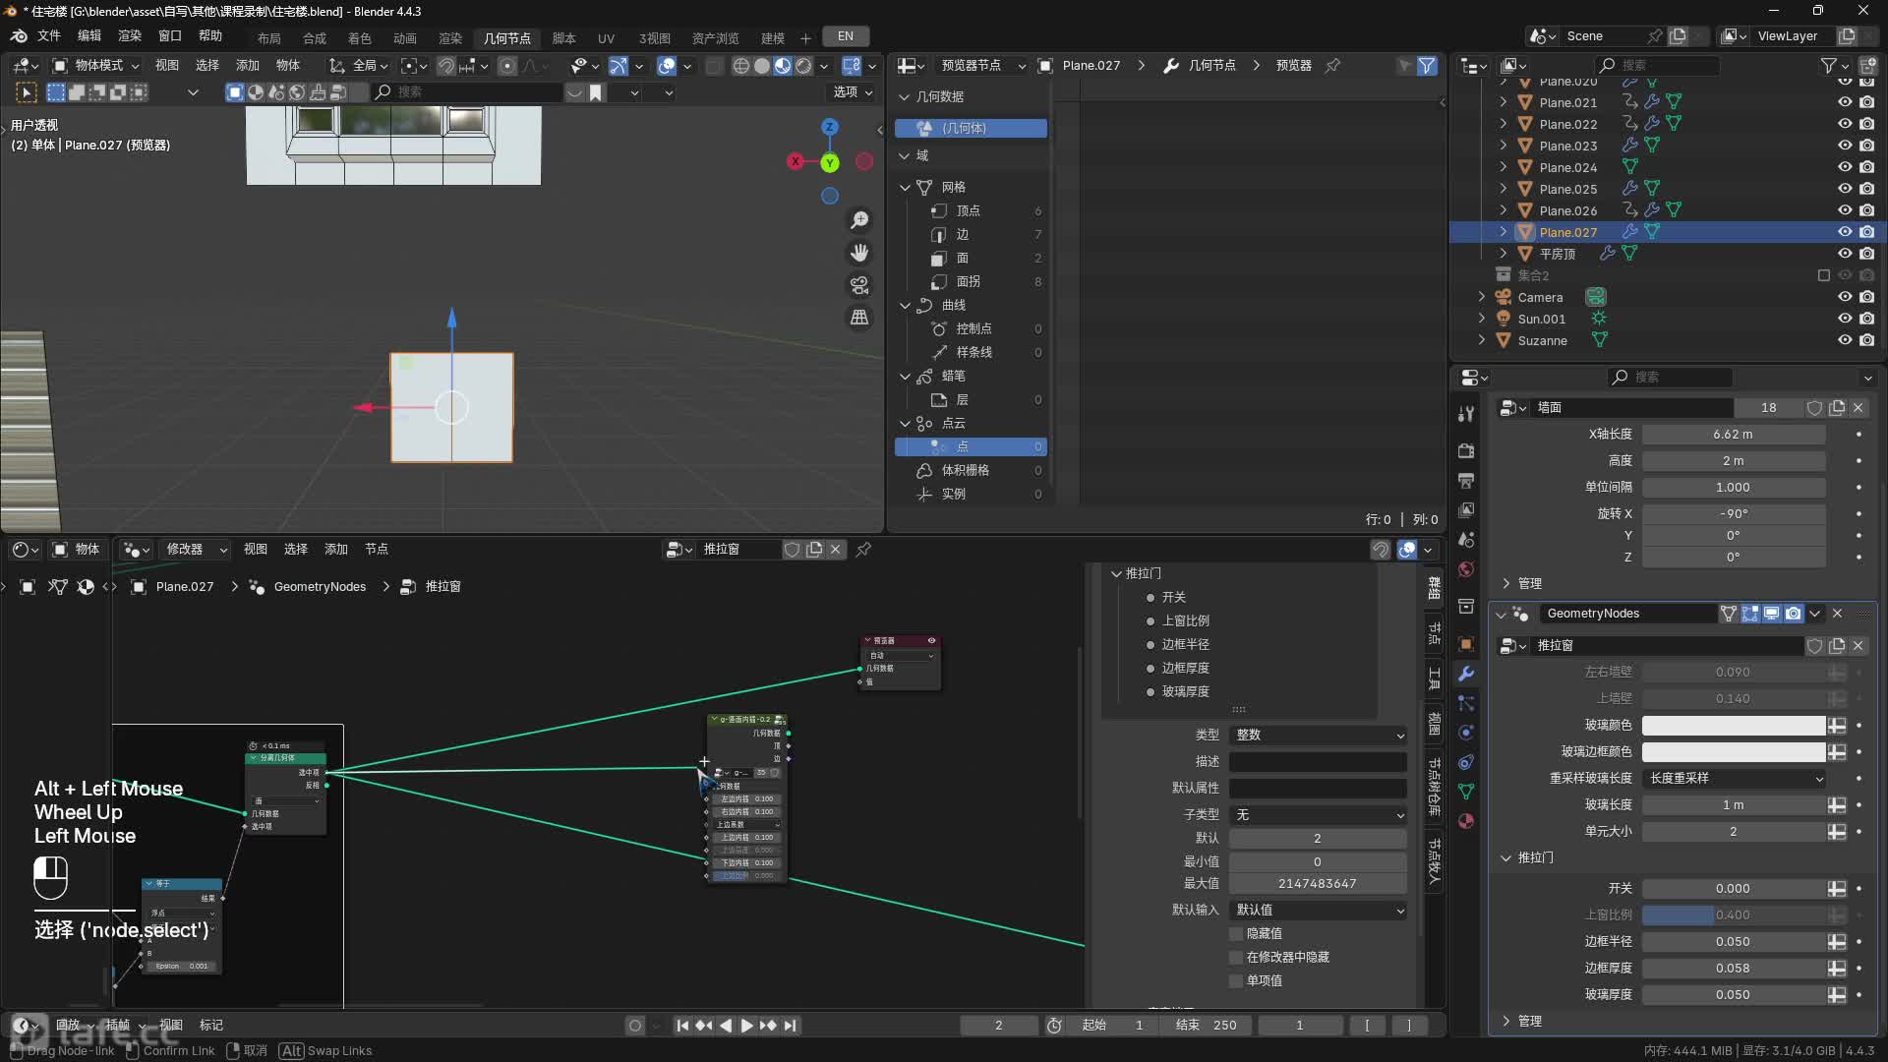The width and height of the screenshot is (1888, 1062).
Task: Enable the 隐藏值 checkbox
Action: (x=1236, y=934)
